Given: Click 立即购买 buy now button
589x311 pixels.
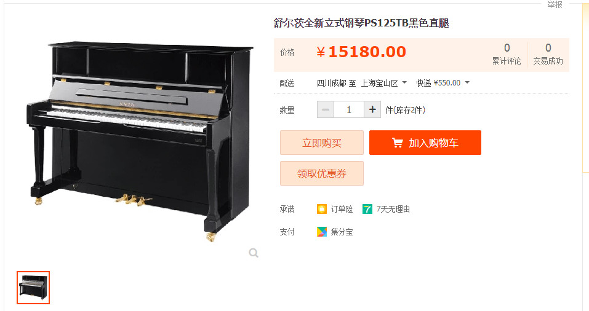Looking at the screenshot, I should [322, 143].
